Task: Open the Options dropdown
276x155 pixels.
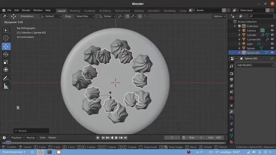Action: (x=219, y=16)
